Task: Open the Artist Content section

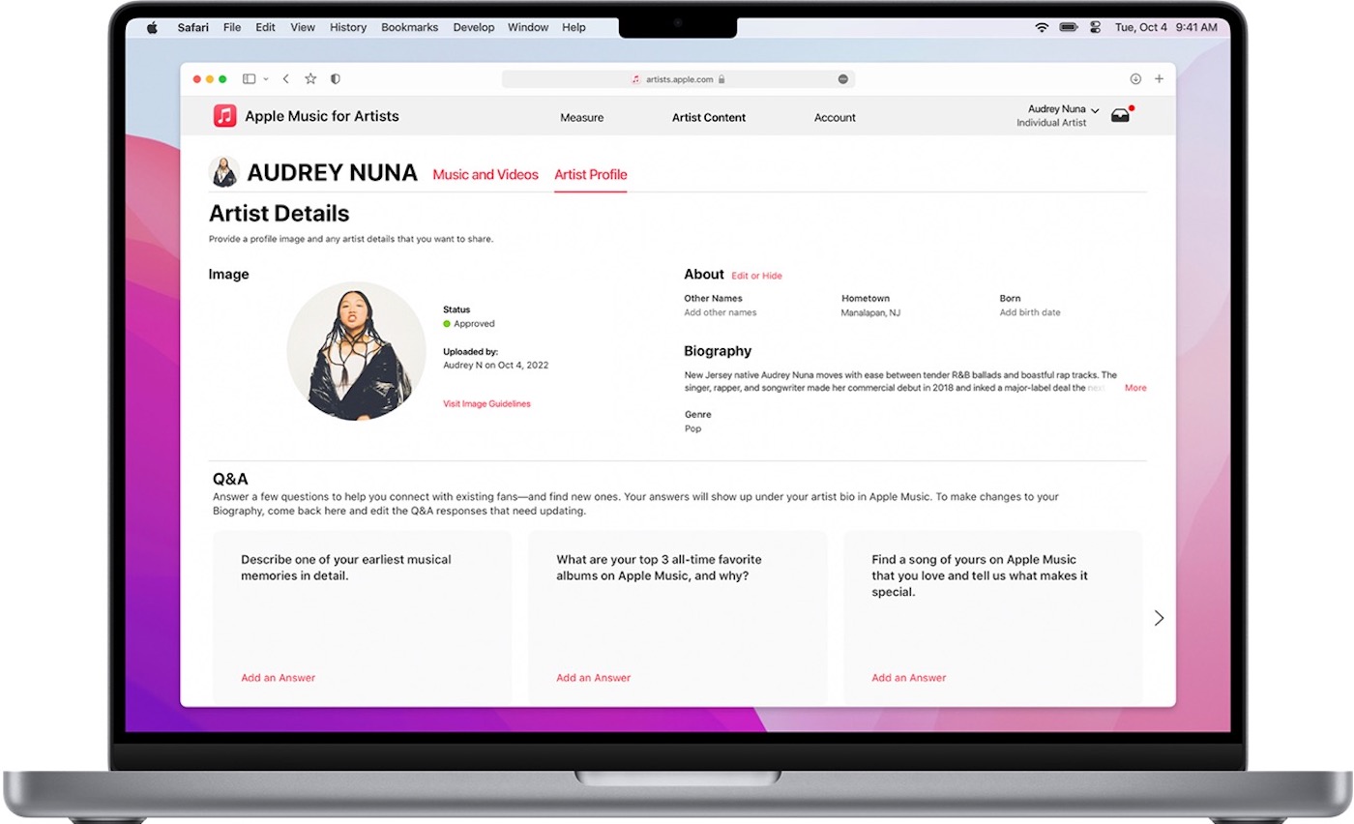Action: [x=709, y=118]
